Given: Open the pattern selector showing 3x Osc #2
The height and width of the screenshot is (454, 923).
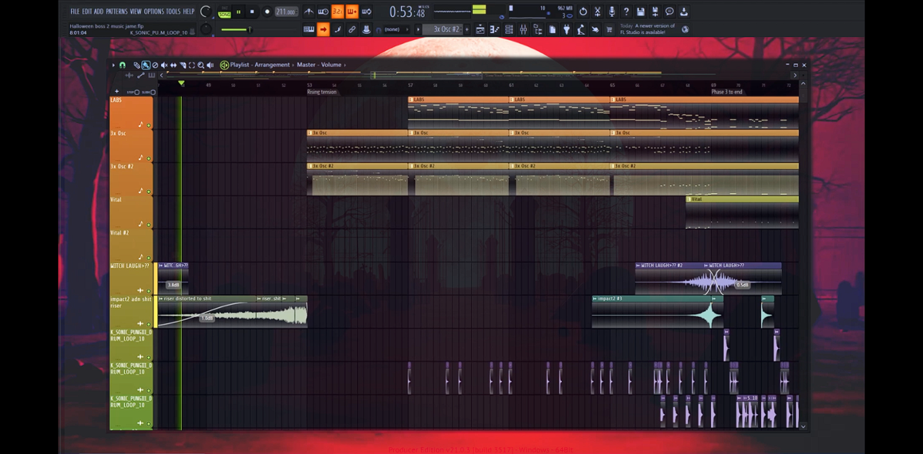Looking at the screenshot, I should (x=445, y=29).
